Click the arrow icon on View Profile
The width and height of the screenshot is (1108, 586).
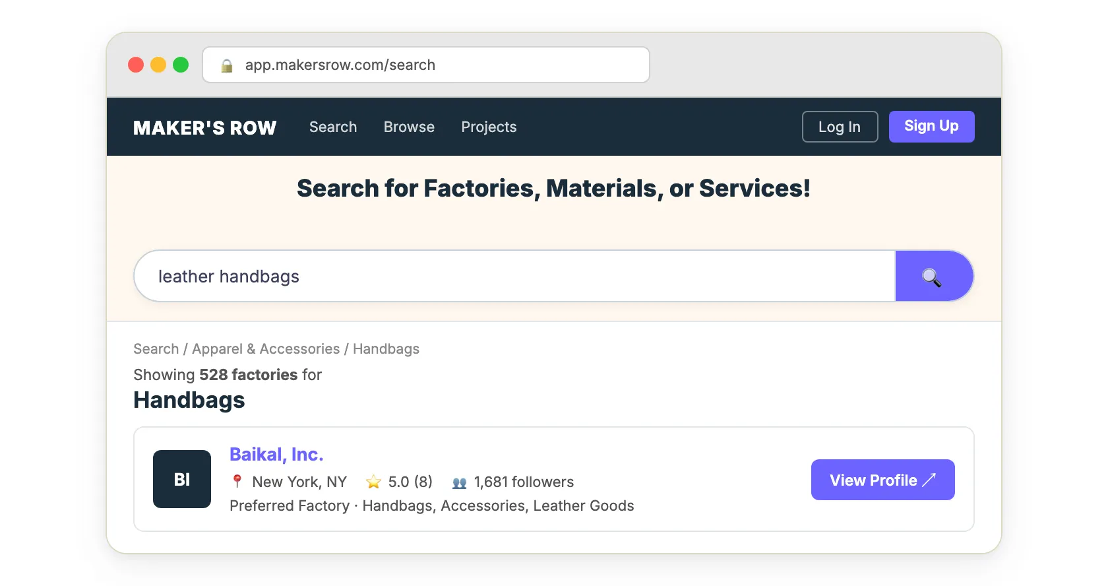pyautogui.click(x=929, y=480)
